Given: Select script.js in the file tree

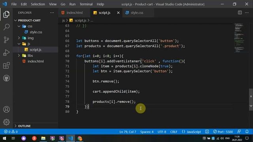Looking at the screenshot, I should [x=36, y=50].
